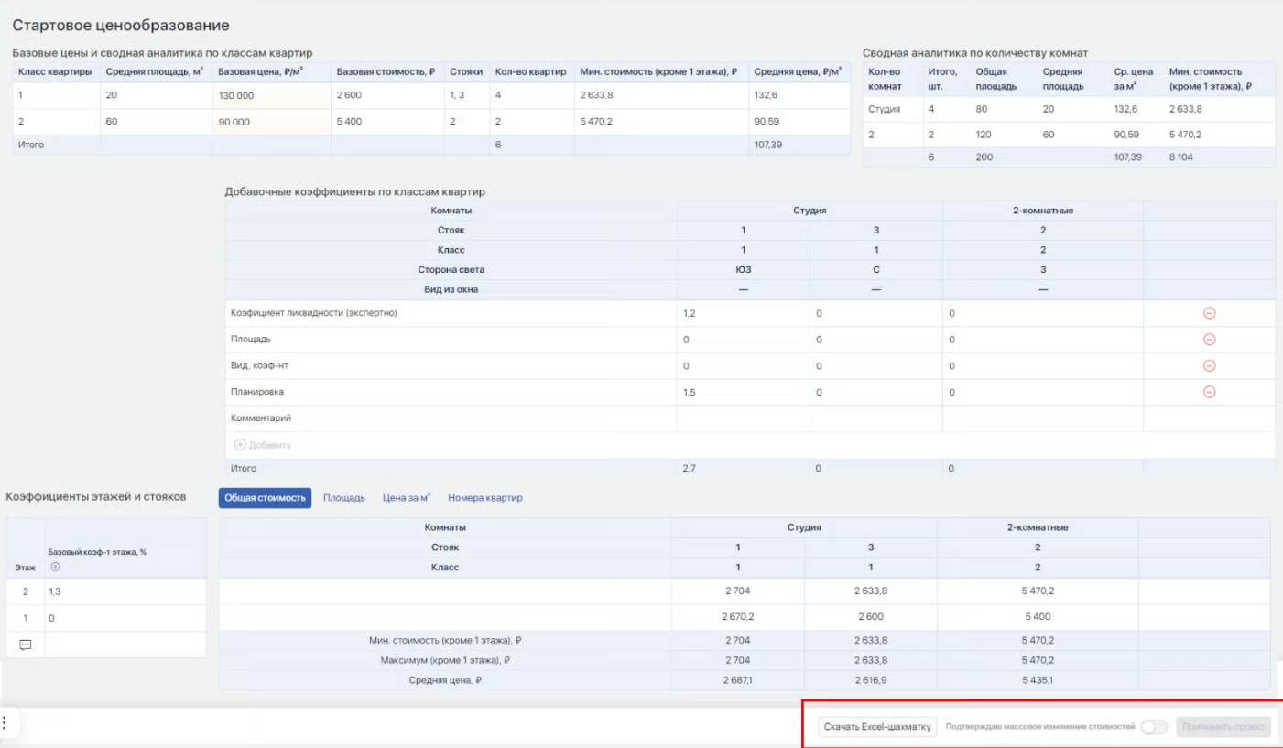The image size is (1283, 748).
Task: Edit Планировка value 1,5 for stoyak 1
Action: (743, 392)
